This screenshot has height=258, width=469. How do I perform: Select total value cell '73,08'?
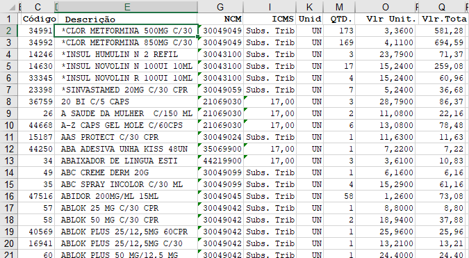(442, 196)
